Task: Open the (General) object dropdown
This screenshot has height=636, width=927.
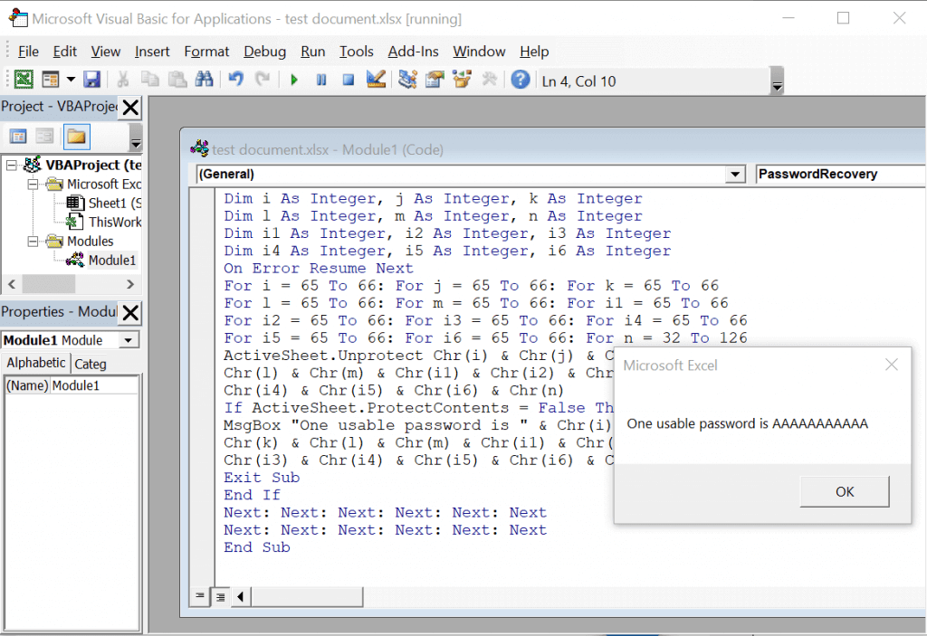Action: [x=735, y=174]
